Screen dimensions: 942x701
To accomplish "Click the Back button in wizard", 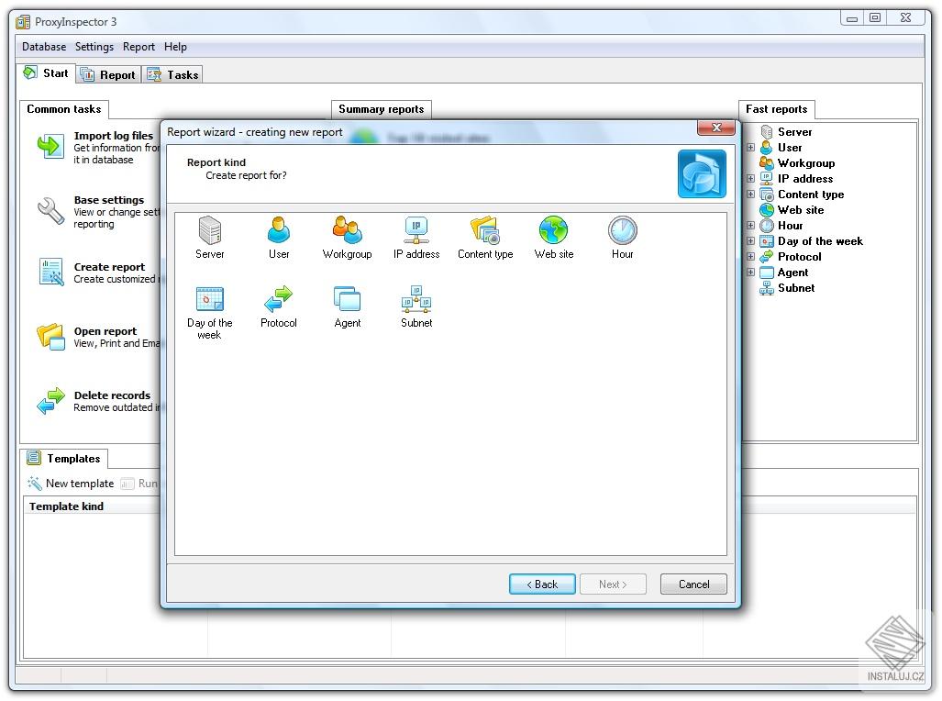I will [x=542, y=584].
